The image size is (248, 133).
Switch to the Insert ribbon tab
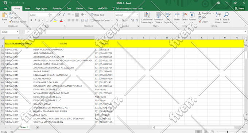click(x=27, y=8)
